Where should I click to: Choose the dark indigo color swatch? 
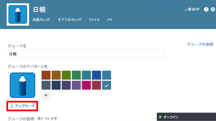[x=66, y=85]
